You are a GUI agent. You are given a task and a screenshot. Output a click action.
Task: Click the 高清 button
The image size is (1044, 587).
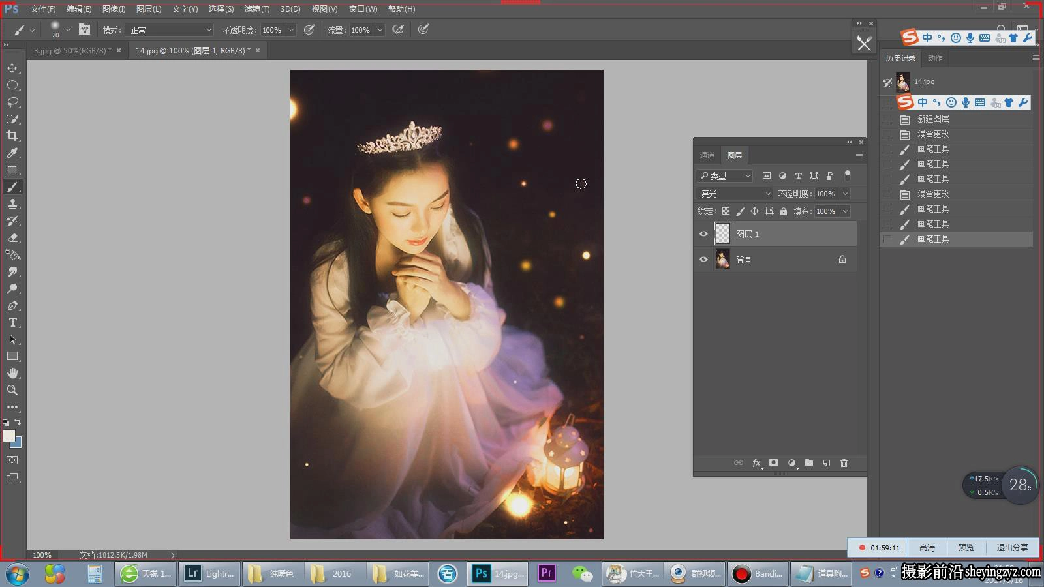point(927,548)
